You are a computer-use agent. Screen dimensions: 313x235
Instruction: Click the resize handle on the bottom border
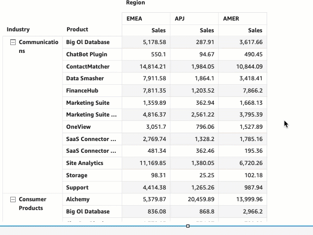pos(188,226)
